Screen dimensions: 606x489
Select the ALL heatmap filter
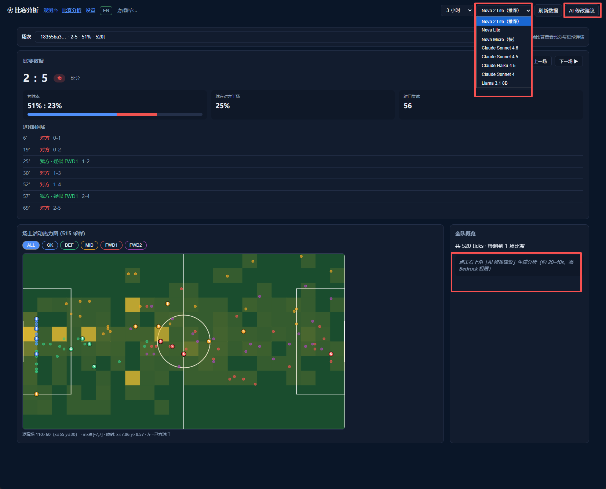[x=31, y=245]
